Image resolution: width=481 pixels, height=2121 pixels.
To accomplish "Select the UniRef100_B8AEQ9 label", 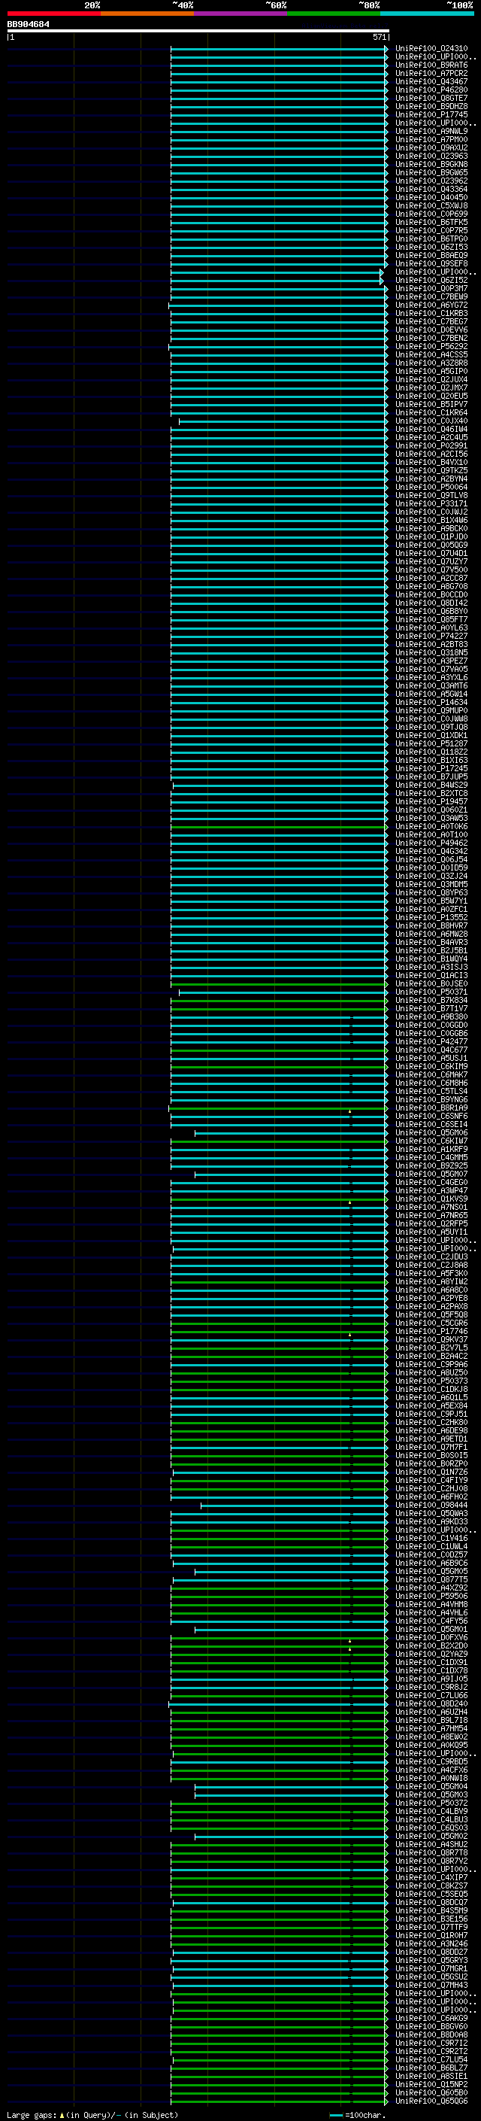I will (431, 255).
